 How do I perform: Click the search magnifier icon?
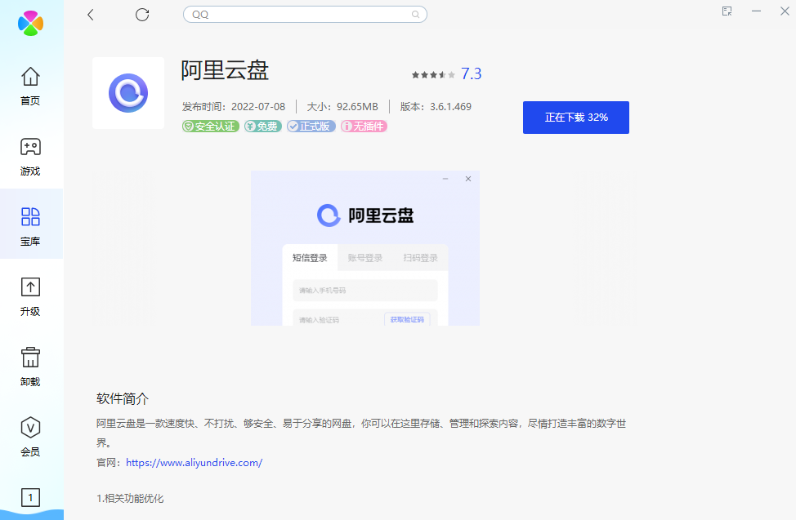click(415, 15)
